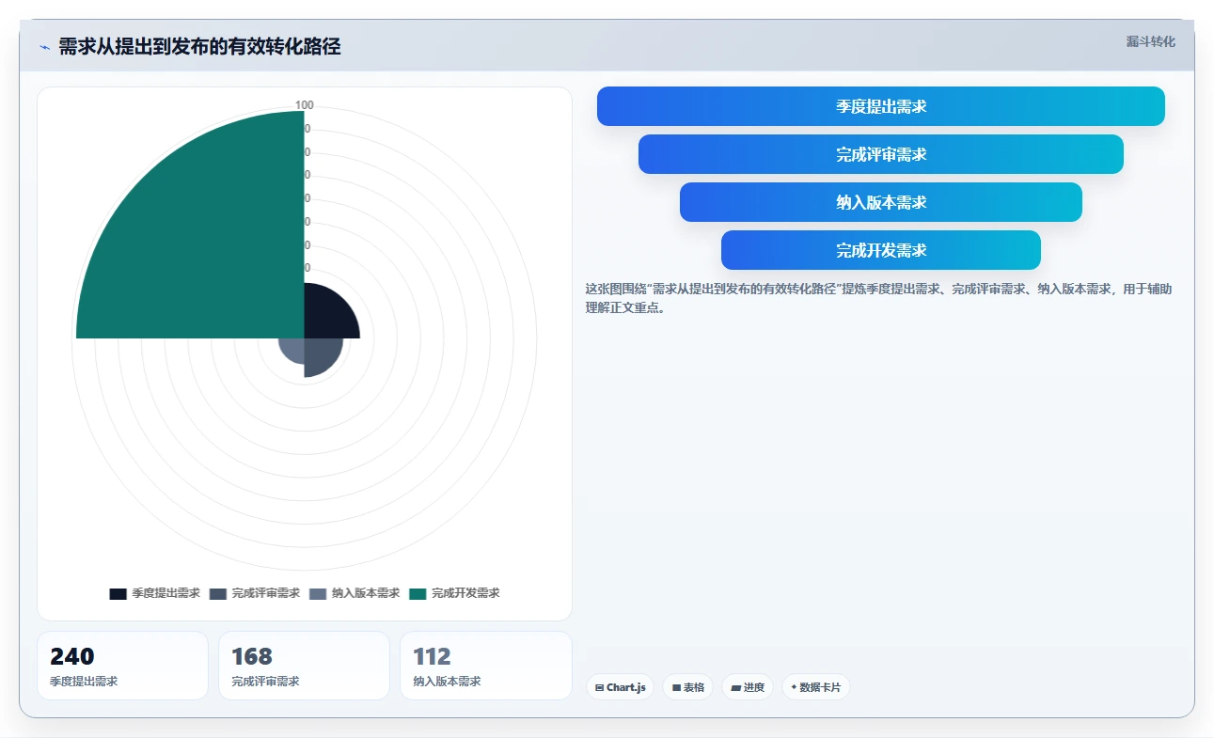
Task: Select the 表格 tag chip
Action: coord(688,687)
